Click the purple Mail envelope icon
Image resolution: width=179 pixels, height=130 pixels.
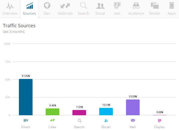pyautogui.click(x=133, y=120)
